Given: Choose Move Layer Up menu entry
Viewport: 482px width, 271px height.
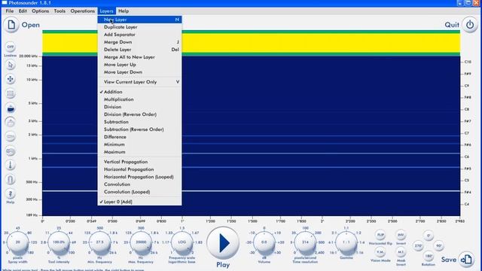Looking at the screenshot, I should (139, 65).
